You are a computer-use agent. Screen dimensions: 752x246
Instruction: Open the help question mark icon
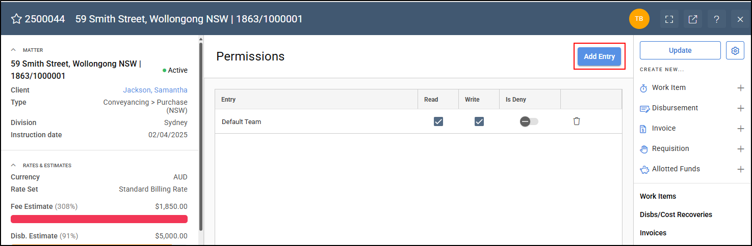[x=716, y=19]
